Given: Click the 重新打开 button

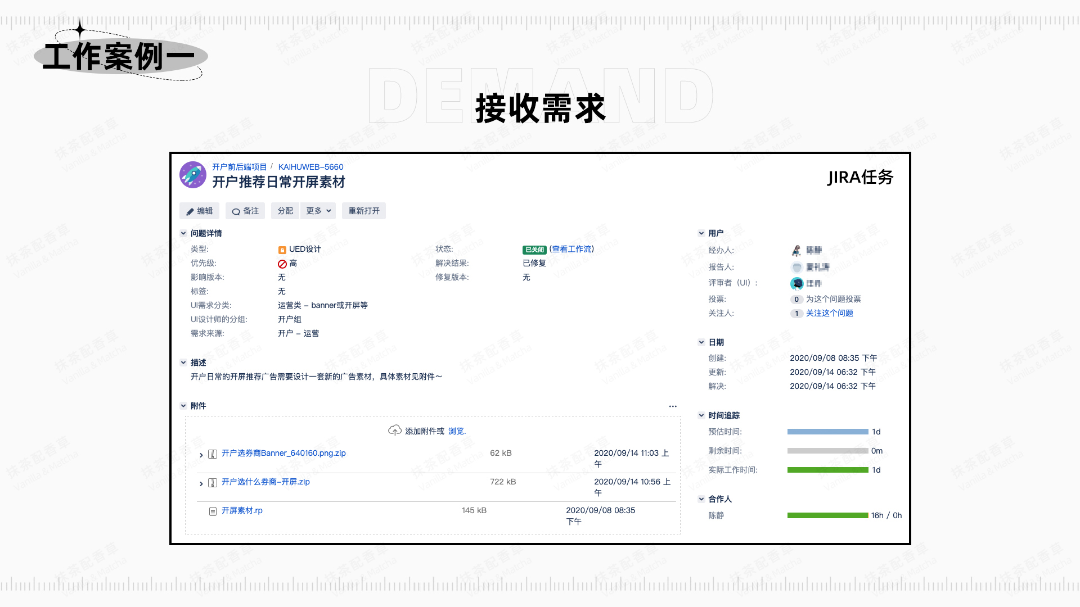Looking at the screenshot, I should pos(363,211).
